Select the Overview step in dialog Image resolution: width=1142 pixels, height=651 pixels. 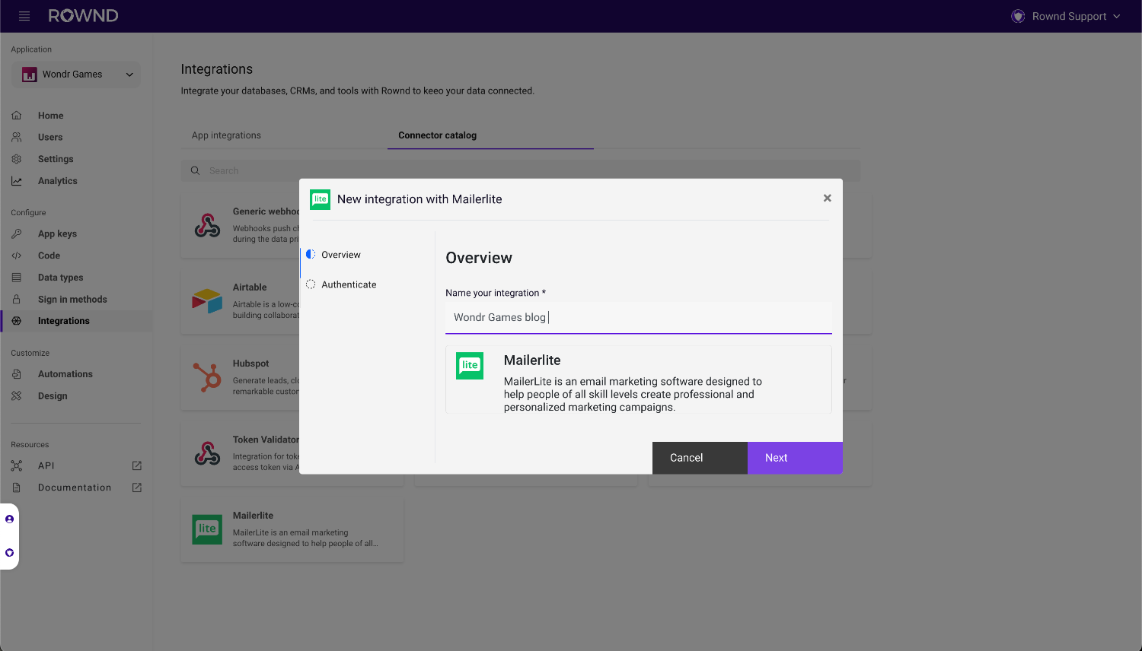[341, 255]
